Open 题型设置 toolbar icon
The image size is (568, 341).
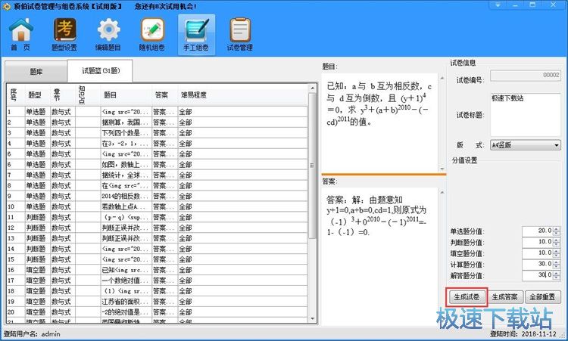[64, 33]
